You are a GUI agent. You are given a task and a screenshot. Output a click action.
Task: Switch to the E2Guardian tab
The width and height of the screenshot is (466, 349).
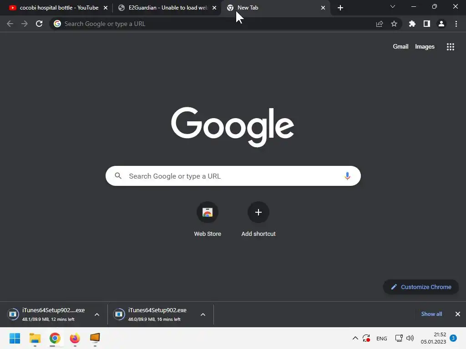[167, 8]
